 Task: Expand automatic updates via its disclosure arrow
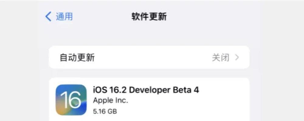(x=237, y=57)
